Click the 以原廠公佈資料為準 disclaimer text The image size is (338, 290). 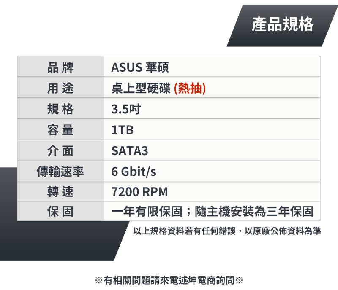283,231
